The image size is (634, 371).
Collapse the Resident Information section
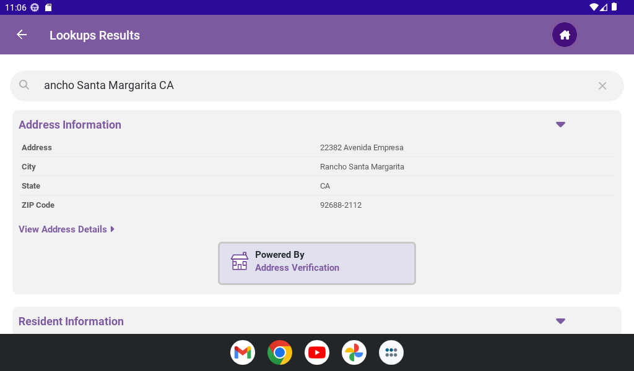pos(560,321)
